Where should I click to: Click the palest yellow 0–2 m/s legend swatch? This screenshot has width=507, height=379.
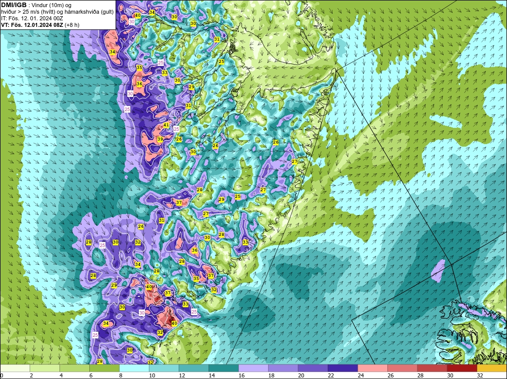pos(15,368)
